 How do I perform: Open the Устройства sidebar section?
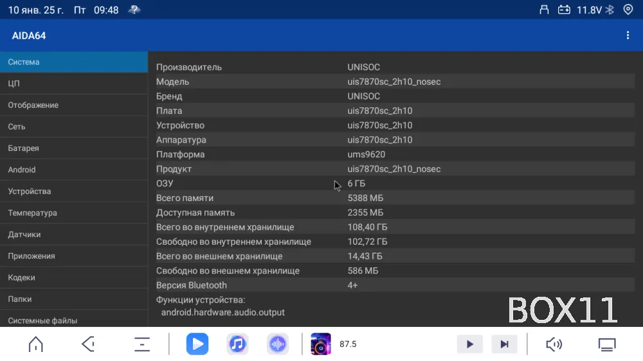click(74, 191)
